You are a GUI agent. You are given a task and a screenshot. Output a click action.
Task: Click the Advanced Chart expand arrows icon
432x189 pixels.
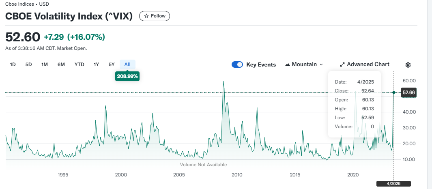[342, 64]
